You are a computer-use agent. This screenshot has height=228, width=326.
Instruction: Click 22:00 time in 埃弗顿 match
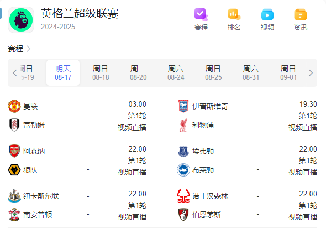(x=308, y=149)
